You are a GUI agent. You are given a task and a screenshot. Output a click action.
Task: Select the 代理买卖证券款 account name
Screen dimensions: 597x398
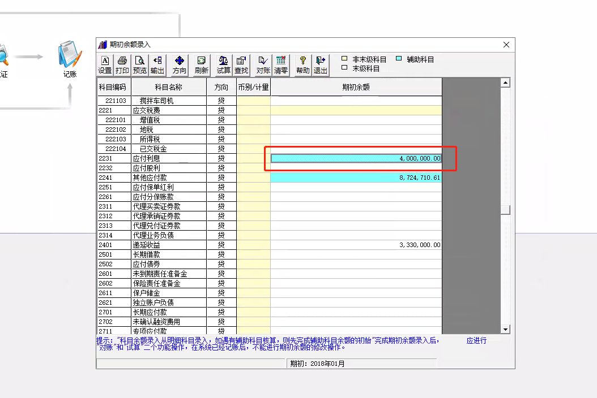(x=156, y=206)
